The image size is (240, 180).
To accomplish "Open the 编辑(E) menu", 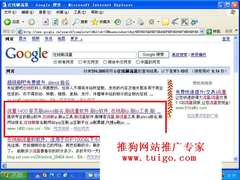I will 28,12.
